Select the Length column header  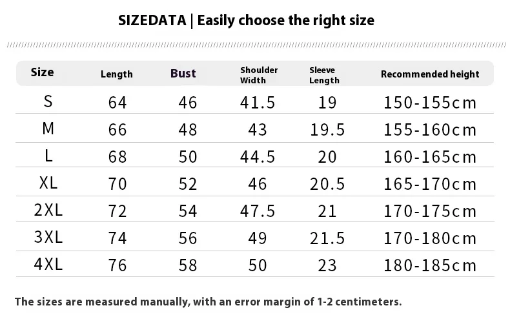[x=116, y=74]
